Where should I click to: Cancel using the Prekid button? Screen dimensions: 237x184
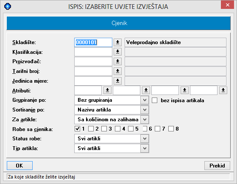coord(217,165)
